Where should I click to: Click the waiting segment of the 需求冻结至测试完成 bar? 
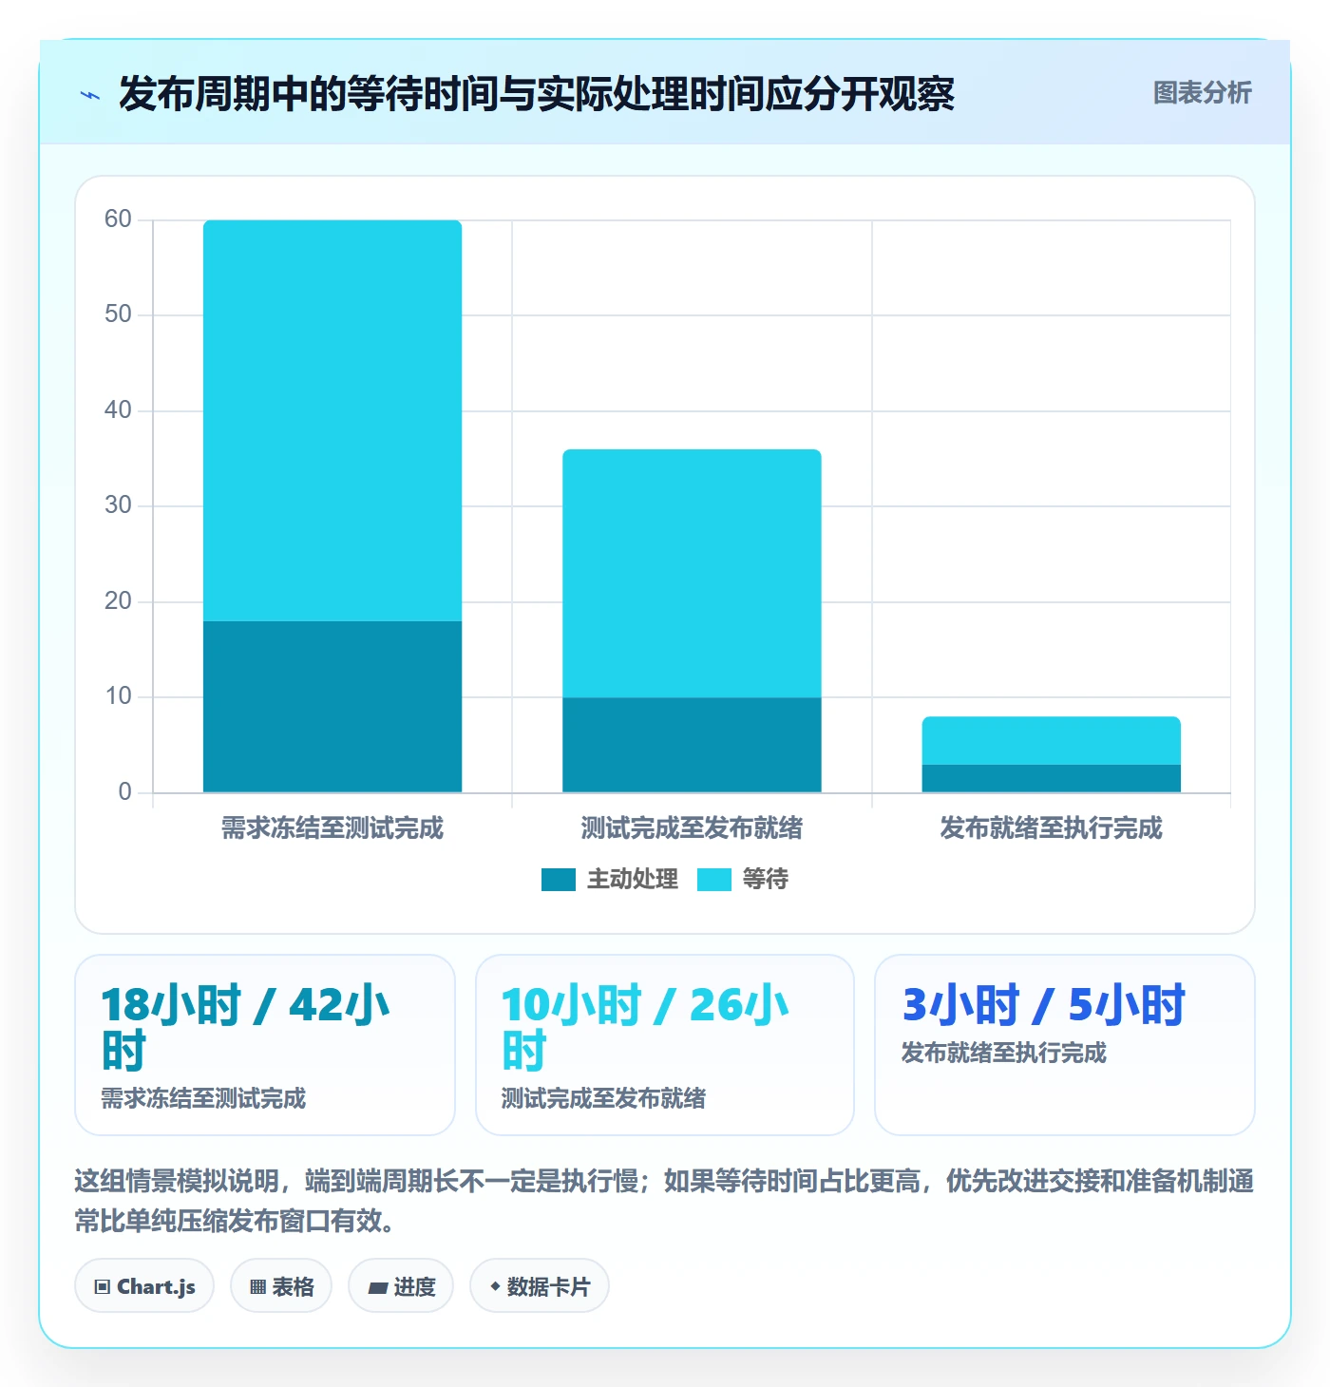tap(332, 421)
